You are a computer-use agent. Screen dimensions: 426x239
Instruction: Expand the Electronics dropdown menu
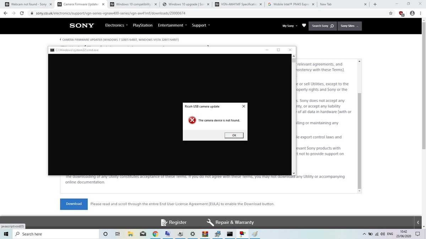[116, 25]
